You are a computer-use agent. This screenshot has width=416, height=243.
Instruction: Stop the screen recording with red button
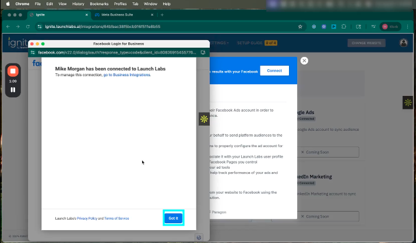pos(13,71)
